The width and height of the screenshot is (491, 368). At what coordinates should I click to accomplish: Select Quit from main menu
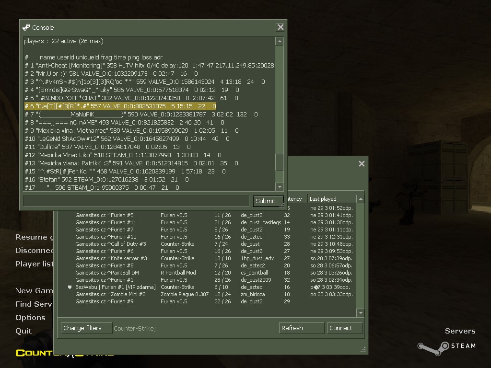pos(23,331)
